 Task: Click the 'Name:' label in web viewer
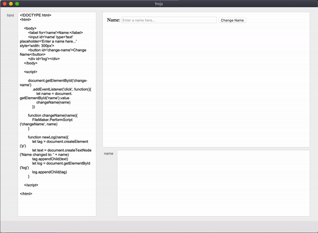coord(113,20)
